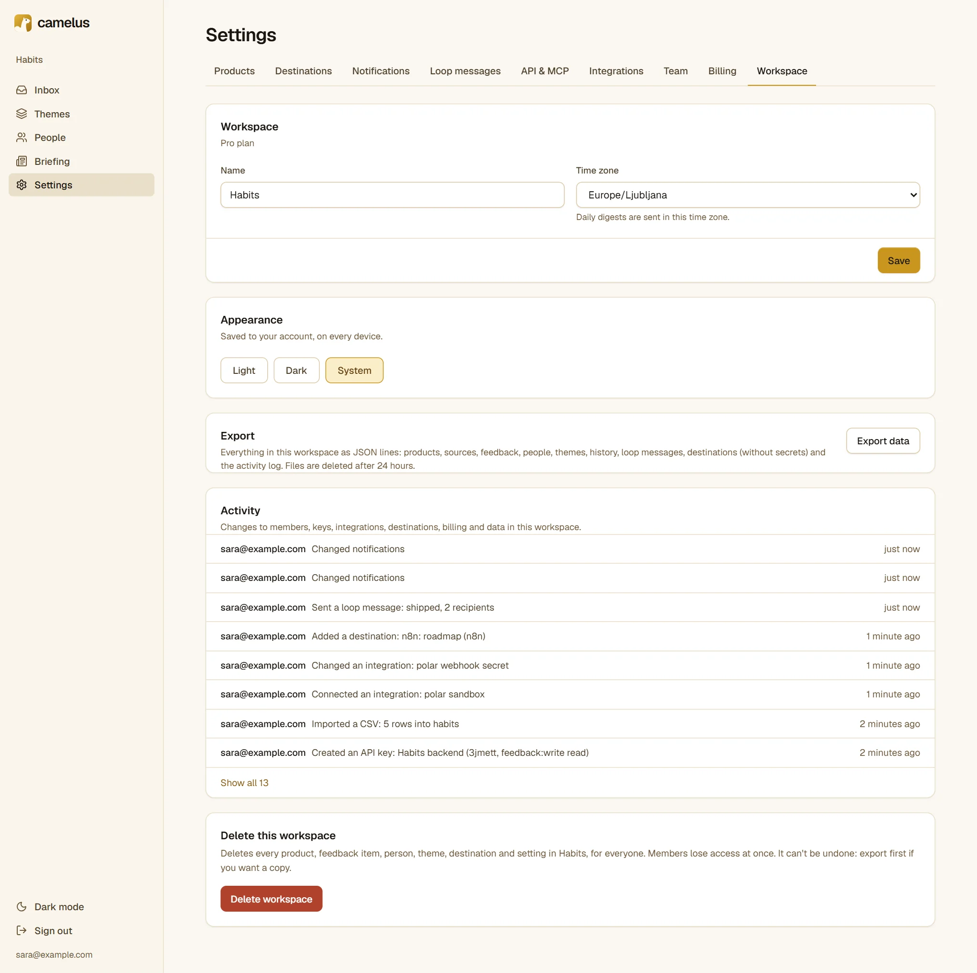This screenshot has height=973, width=977.
Task: Switch to the Products tab
Action: (x=235, y=71)
